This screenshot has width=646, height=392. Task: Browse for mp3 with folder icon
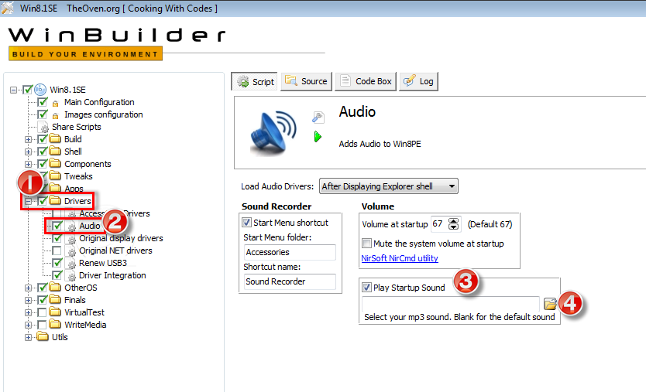[550, 304]
